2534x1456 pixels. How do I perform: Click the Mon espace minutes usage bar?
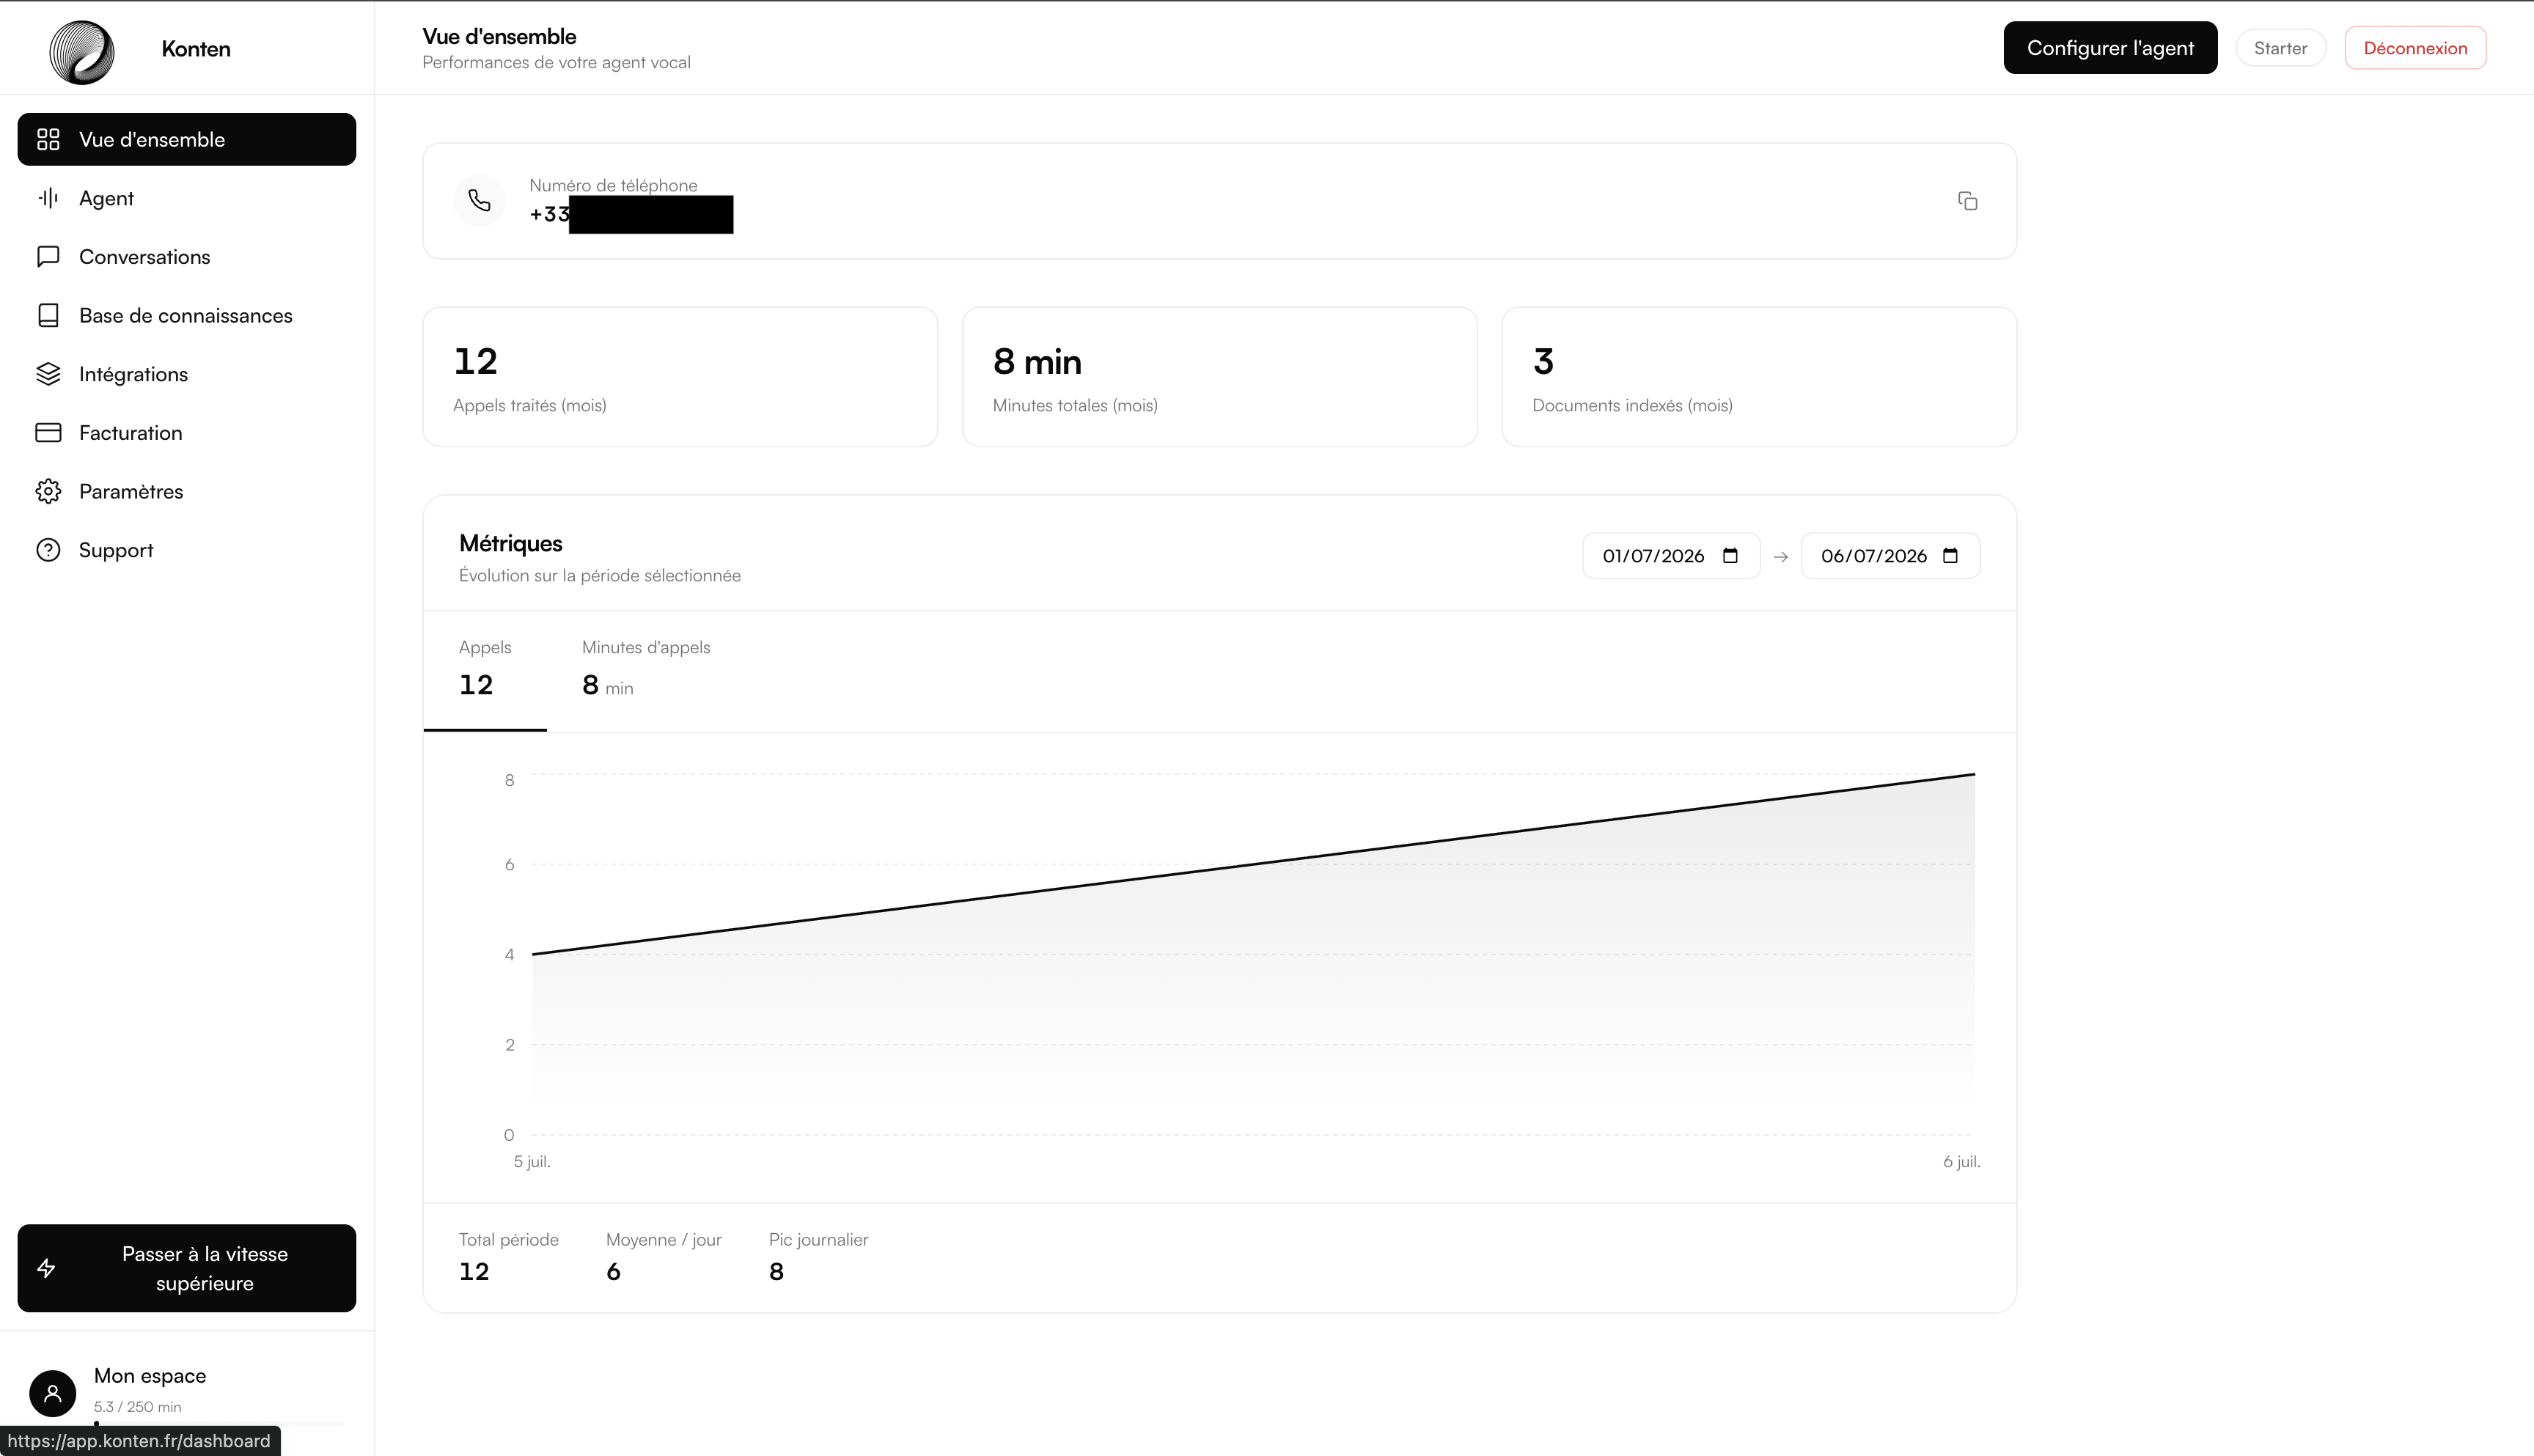(x=219, y=1423)
